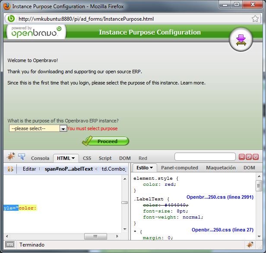Screen dimensions: 266x253
Task: Open the Estilo tab options dropdown
Action: click(x=151, y=168)
